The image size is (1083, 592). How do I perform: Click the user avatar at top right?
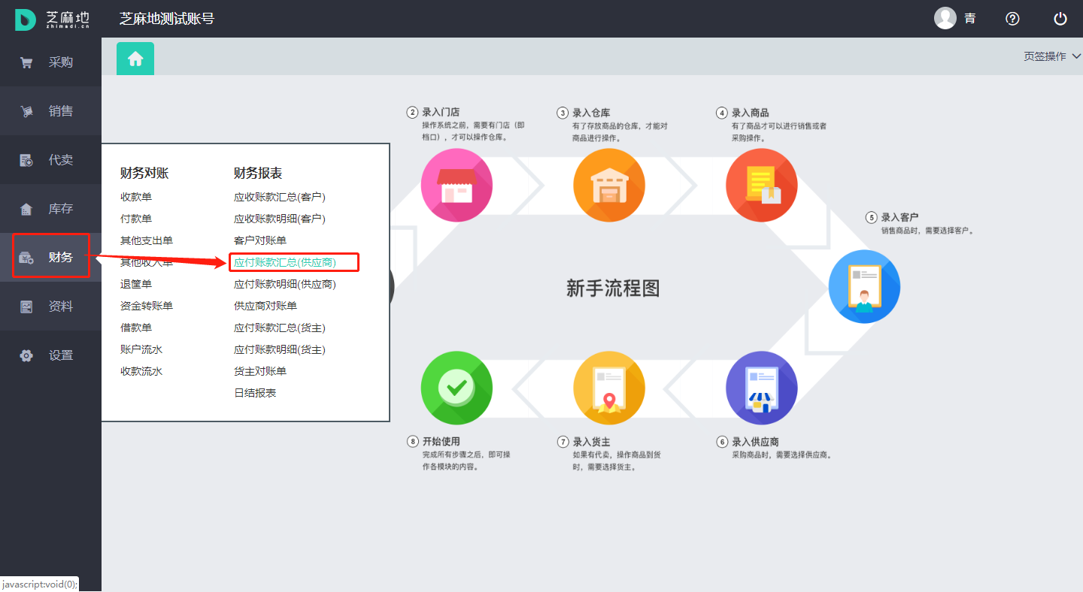[945, 19]
